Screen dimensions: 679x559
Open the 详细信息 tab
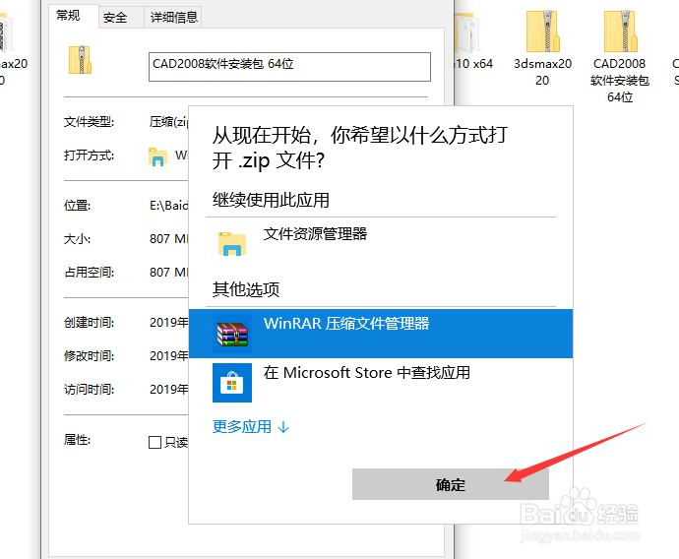point(173,18)
